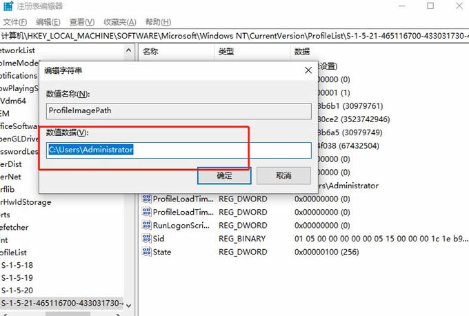Open the 文件(F) menu
This screenshot has width=469, height=316.
(14, 22)
